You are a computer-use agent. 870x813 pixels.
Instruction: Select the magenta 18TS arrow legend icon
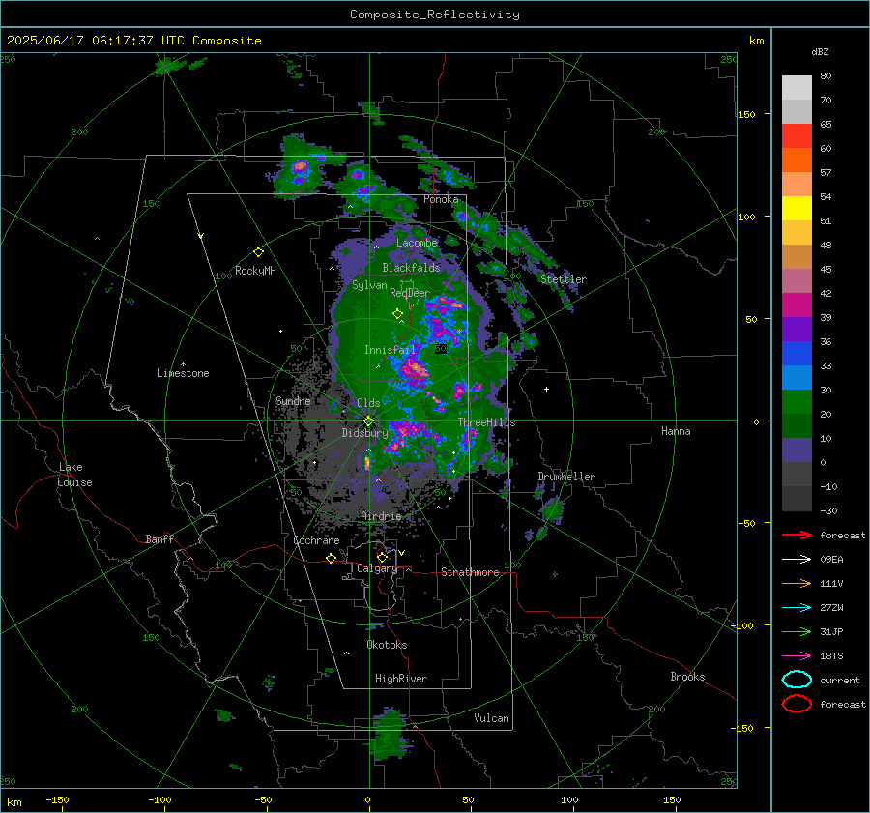coord(797,656)
